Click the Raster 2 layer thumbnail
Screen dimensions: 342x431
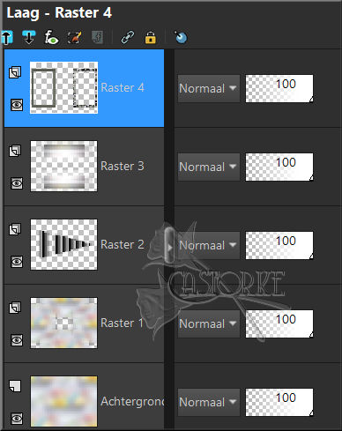[x=63, y=244]
